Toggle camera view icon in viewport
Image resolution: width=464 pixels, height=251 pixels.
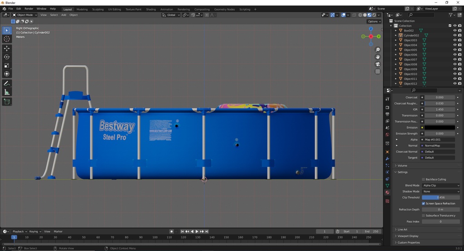[377, 64]
